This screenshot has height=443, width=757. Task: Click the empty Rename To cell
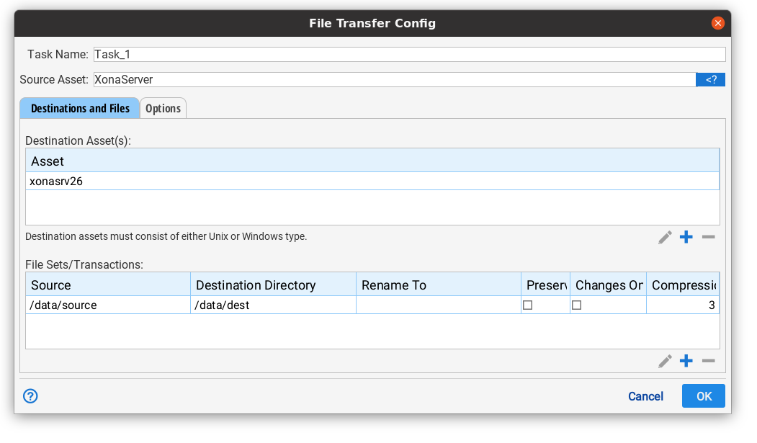(438, 305)
